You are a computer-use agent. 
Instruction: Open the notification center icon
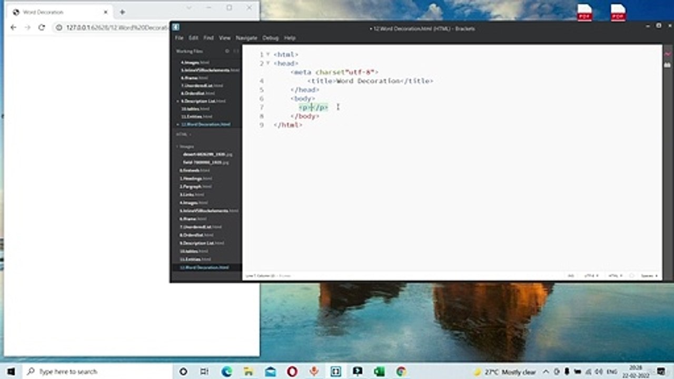click(x=661, y=372)
